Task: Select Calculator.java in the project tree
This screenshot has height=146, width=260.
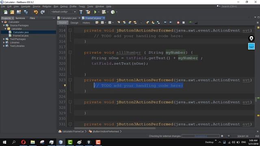Action: click(x=21, y=32)
